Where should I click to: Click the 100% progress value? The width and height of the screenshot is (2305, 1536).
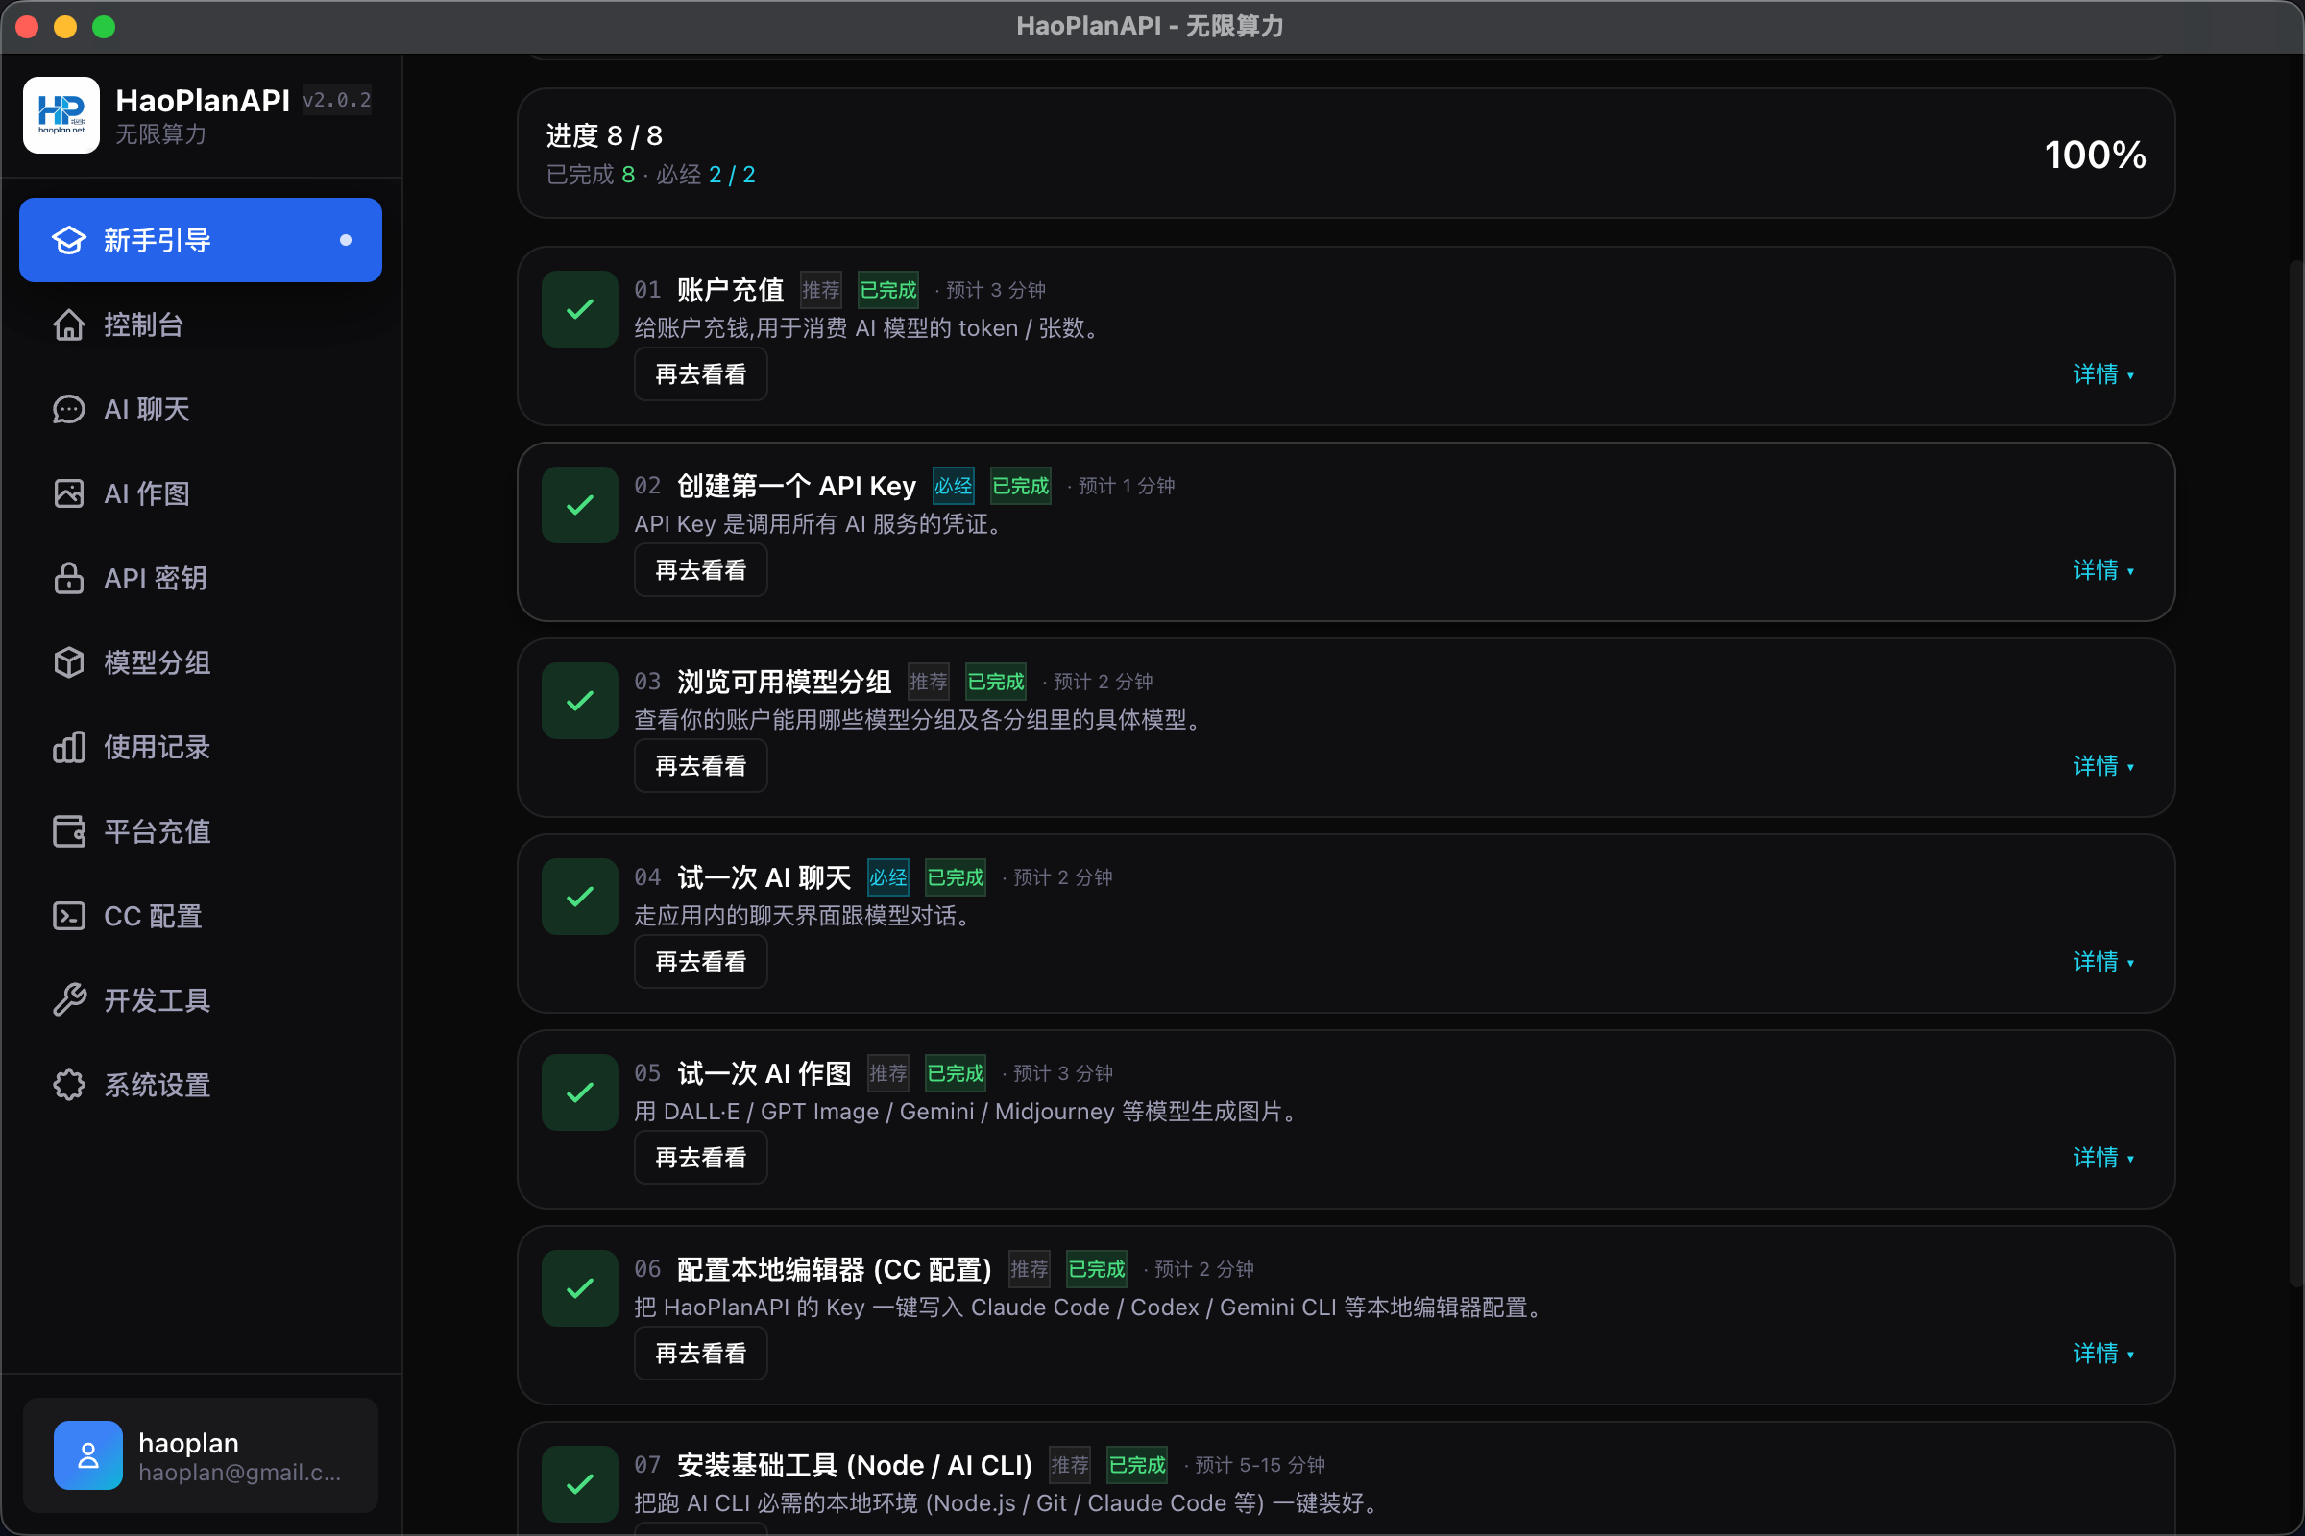[x=2096, y=155]
